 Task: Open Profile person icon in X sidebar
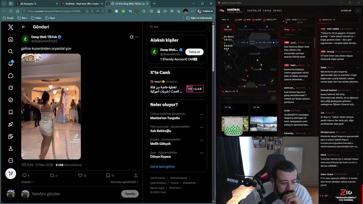pos(10,148)
